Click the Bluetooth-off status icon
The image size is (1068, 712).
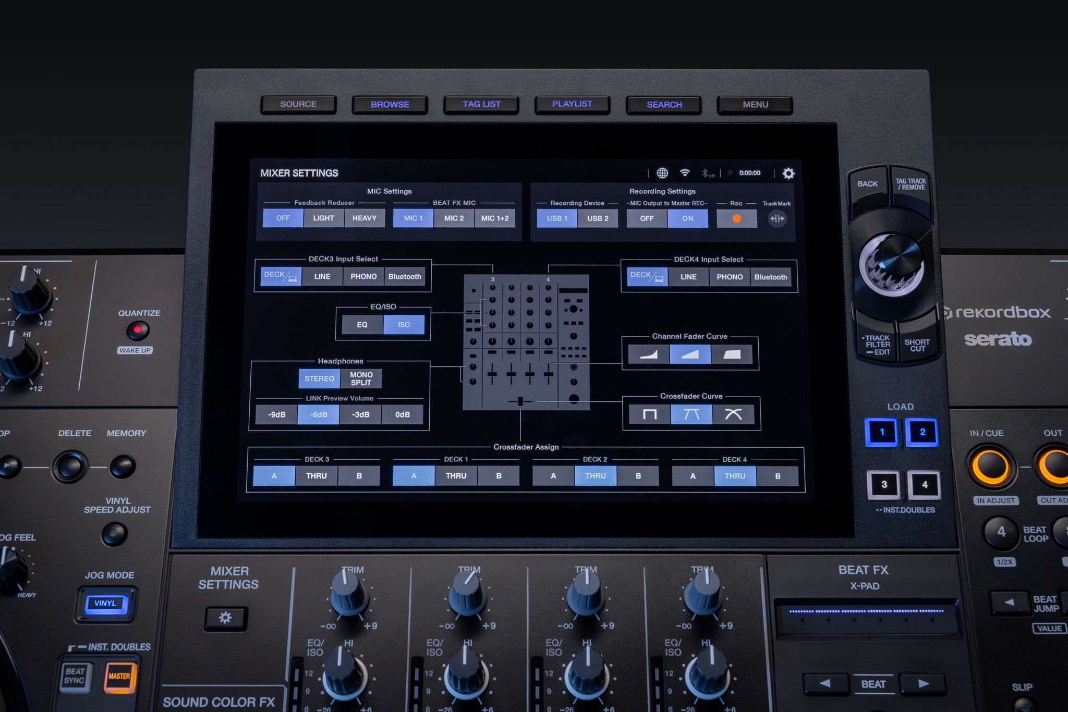708,173
